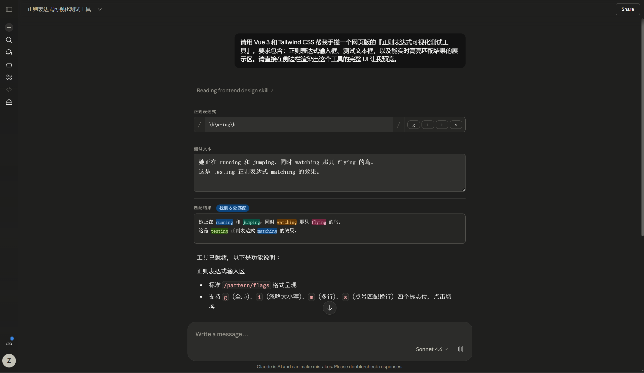Toggle the sidebar panel icon
The height and width of the screenshot is (373, 644).
(x=9, y=9)
